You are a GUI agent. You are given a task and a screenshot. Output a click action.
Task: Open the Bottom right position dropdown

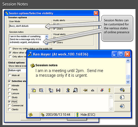(x=17, y=70)
